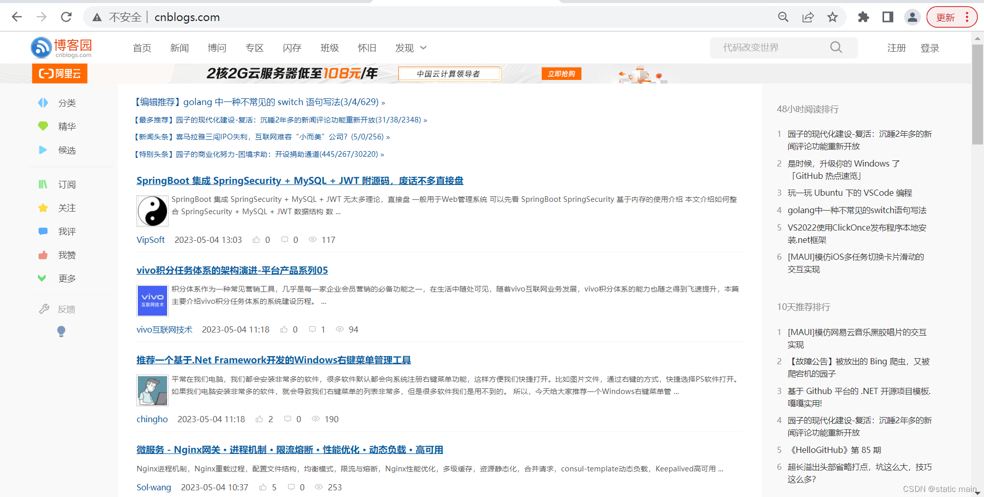Bookmark the page with the star icon
This screenshot has width=984, height=497.
coord(833,17)
